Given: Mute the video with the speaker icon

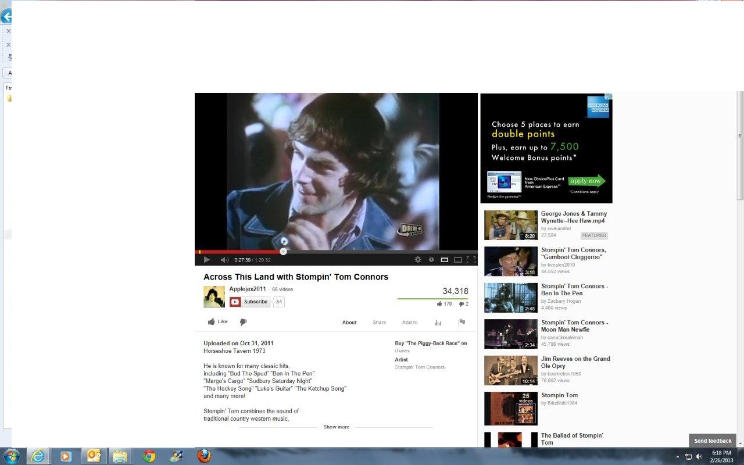Looking at the screenshot, I should [224, 260].
